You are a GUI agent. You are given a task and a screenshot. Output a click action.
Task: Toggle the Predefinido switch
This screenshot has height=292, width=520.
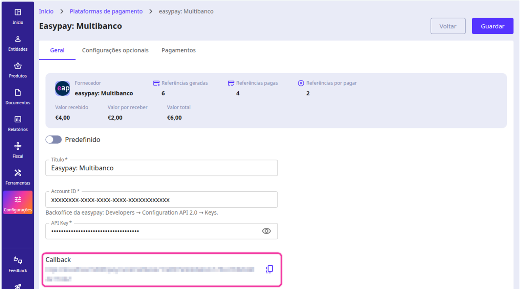point(53,140)
